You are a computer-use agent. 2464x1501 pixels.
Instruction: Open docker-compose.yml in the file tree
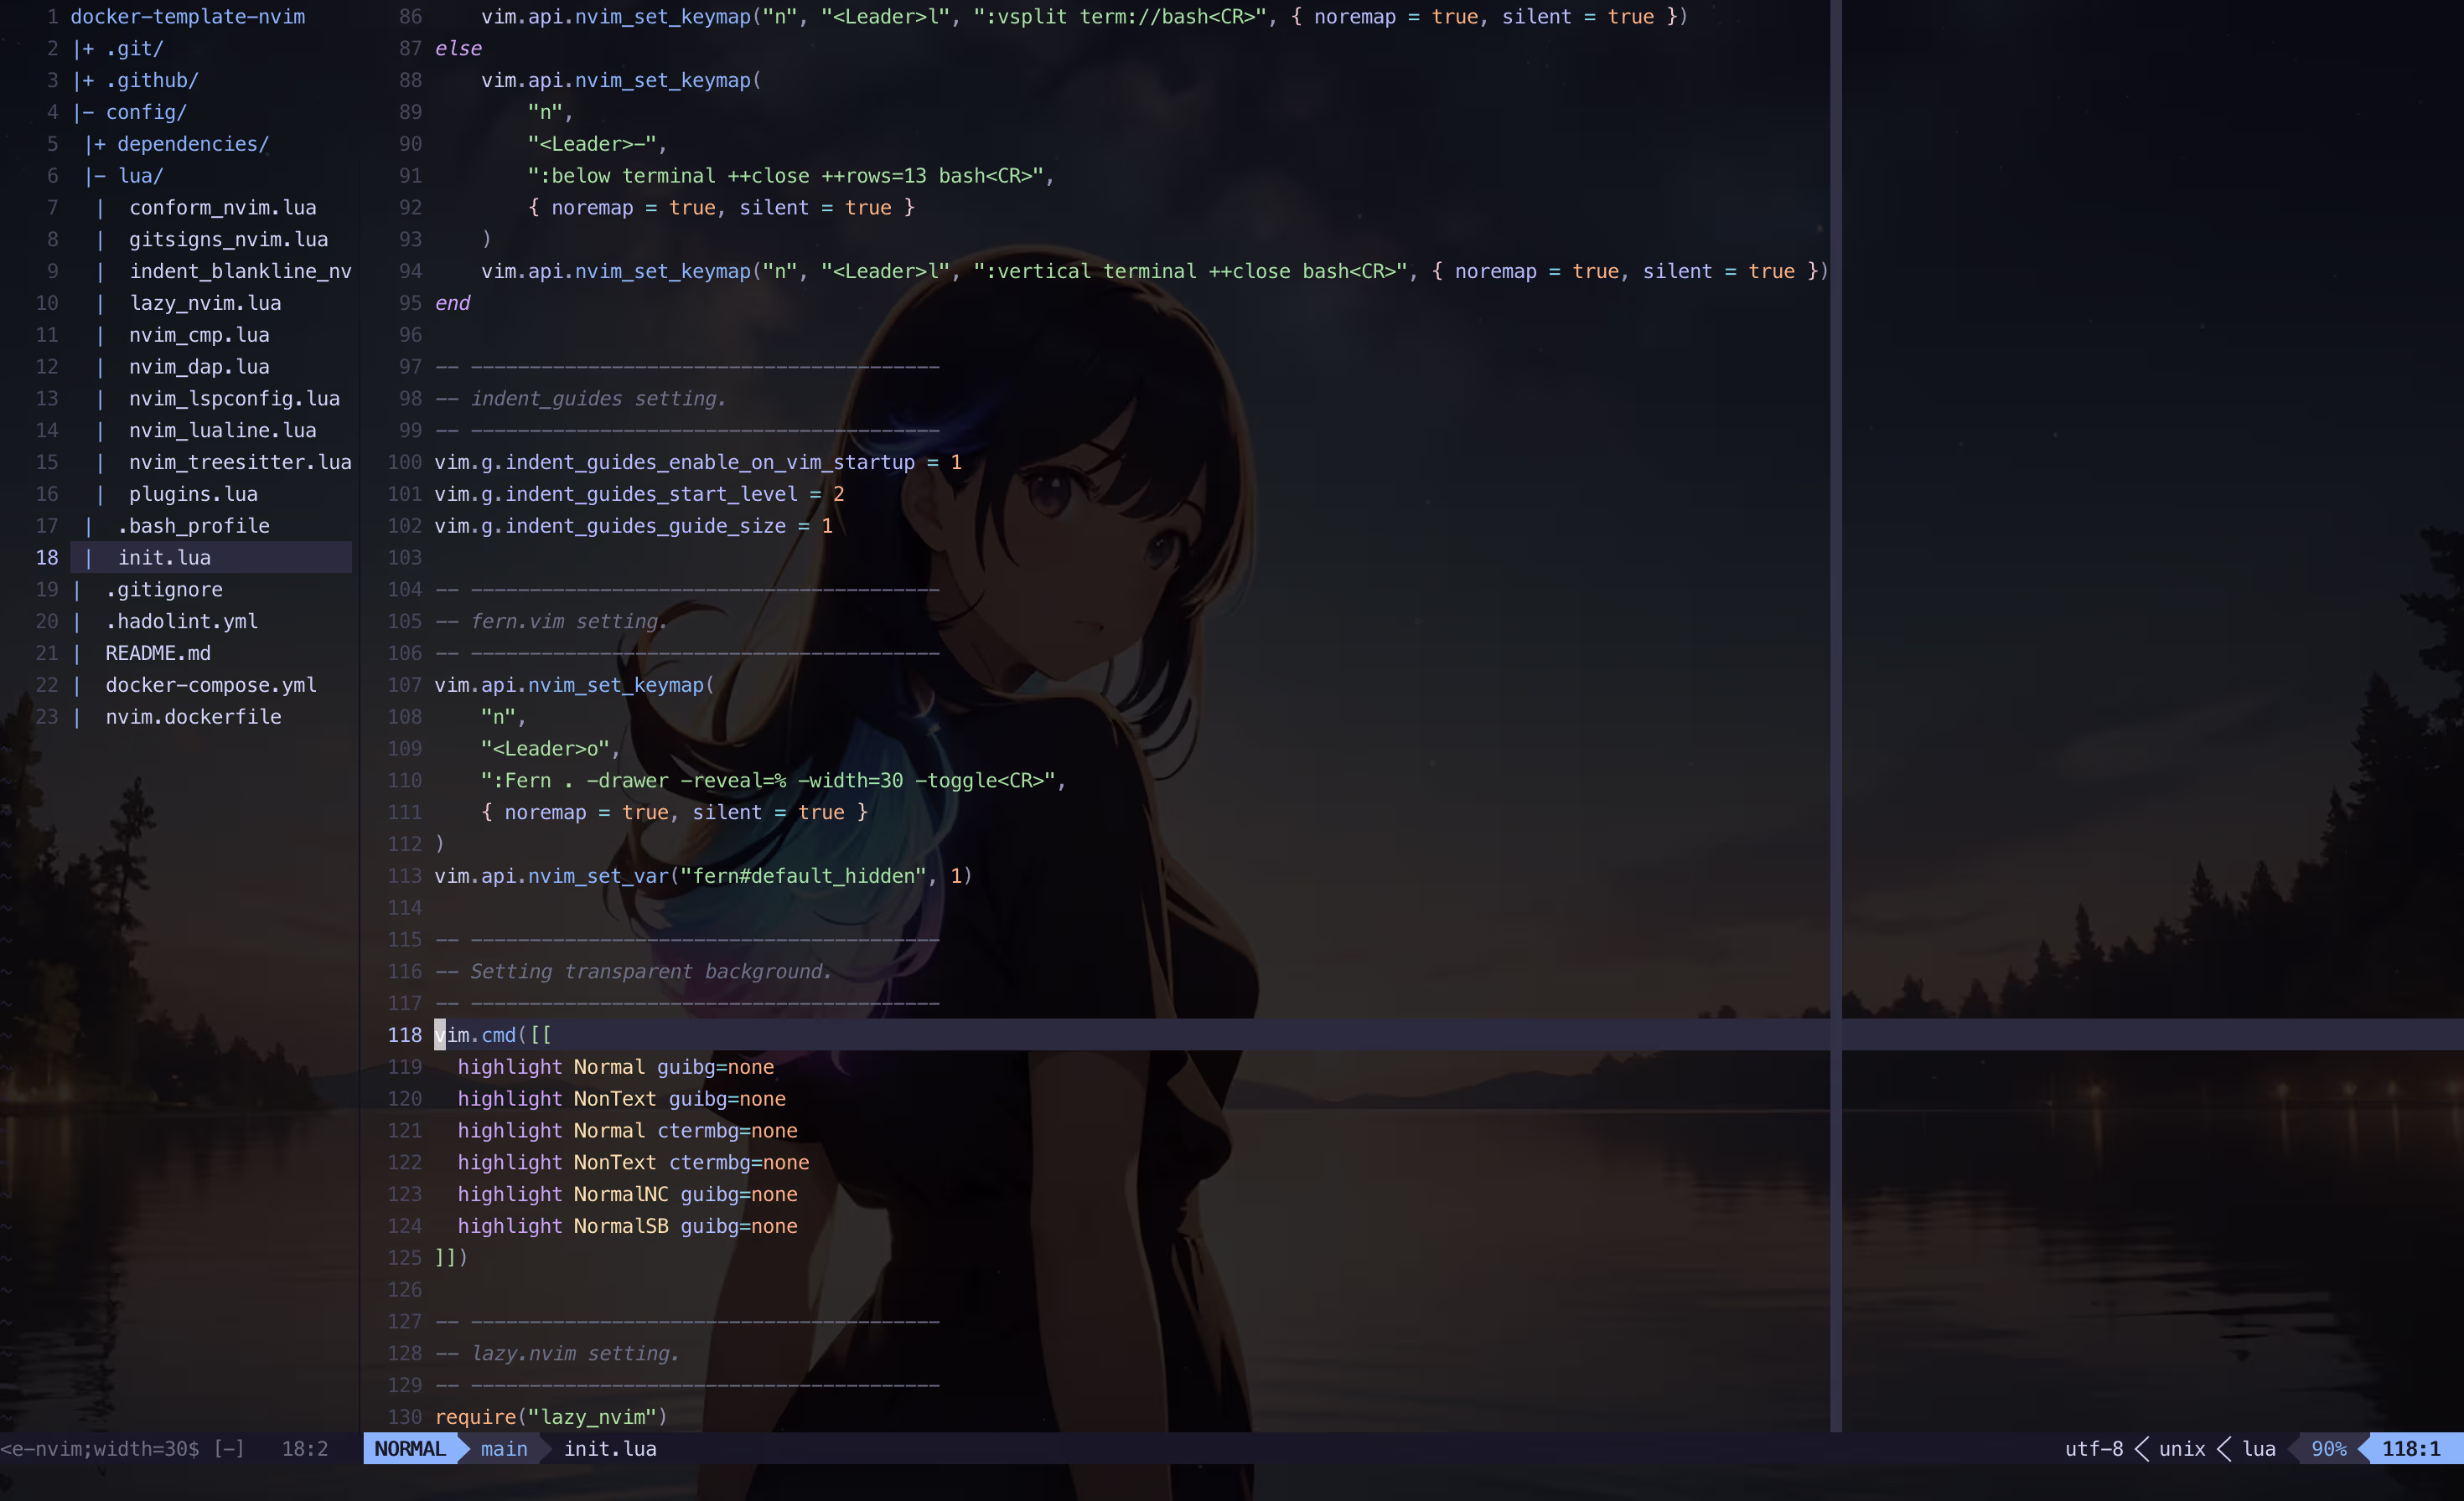click(x=211, y=685)
